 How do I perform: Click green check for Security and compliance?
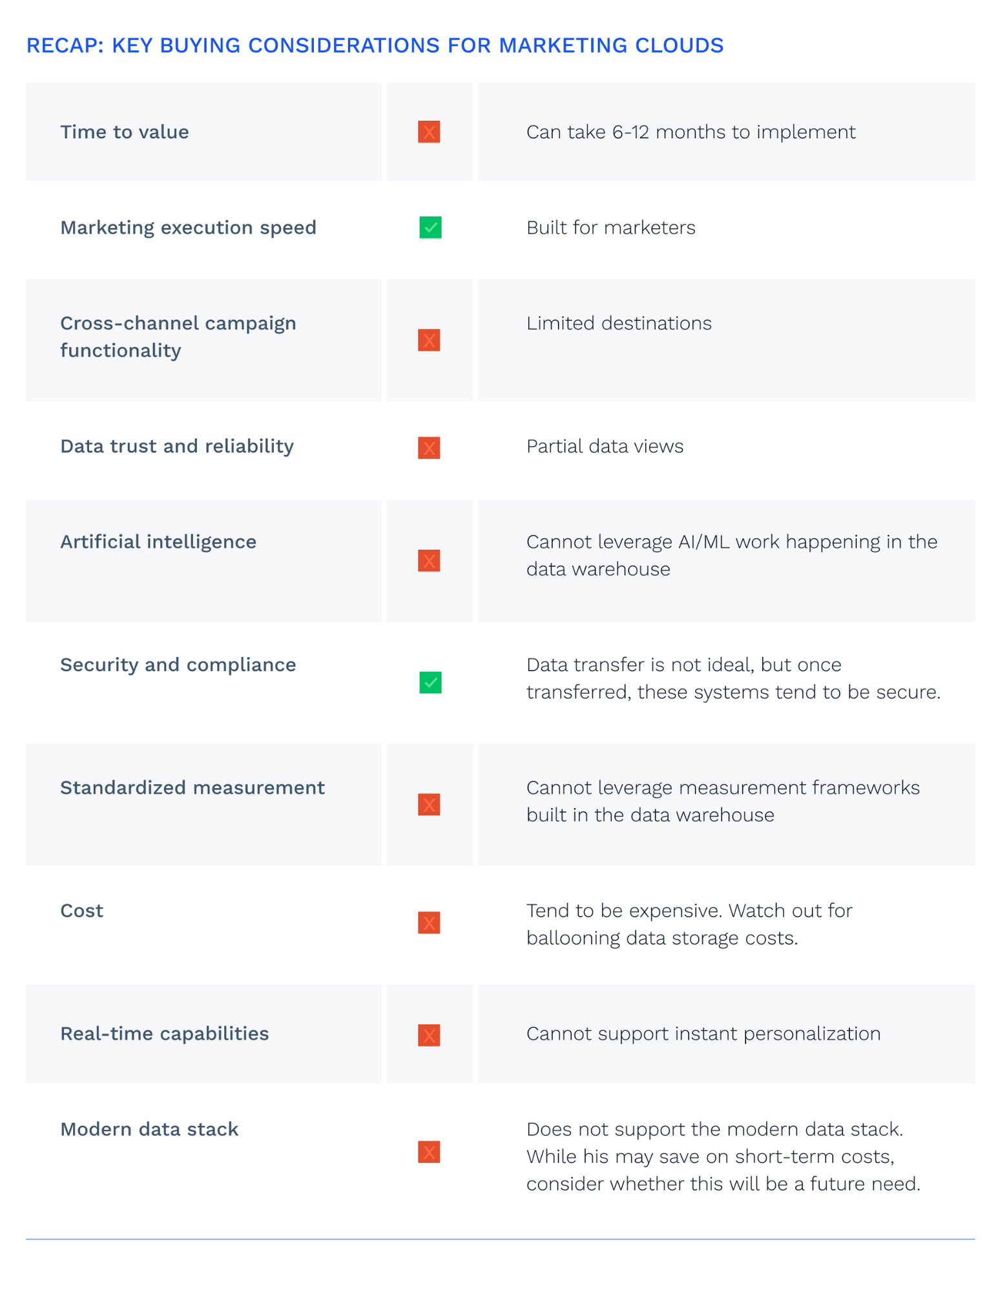[430, 682]
